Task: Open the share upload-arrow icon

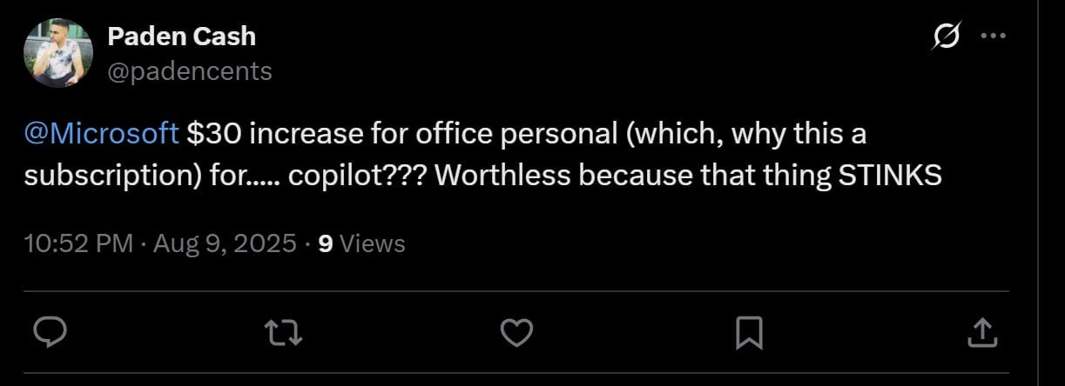Action: (981, 331)
